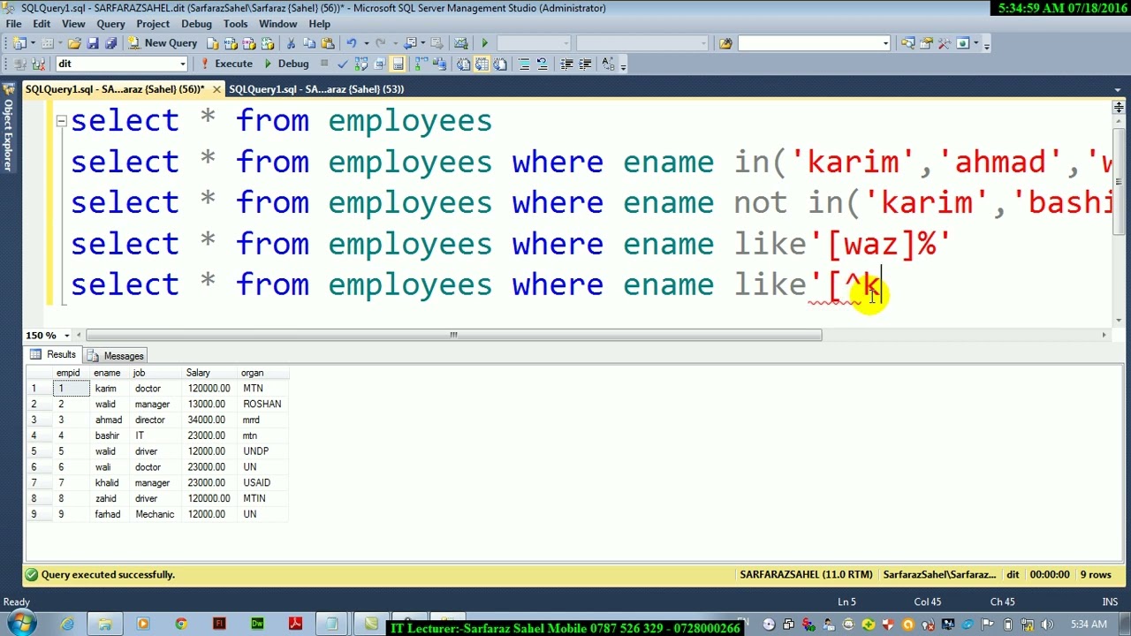Image resolution: width=1131 pixels, height=636 pixels.
Task: Click the Cut scissors icon
Action: click(x=291, y=42)
